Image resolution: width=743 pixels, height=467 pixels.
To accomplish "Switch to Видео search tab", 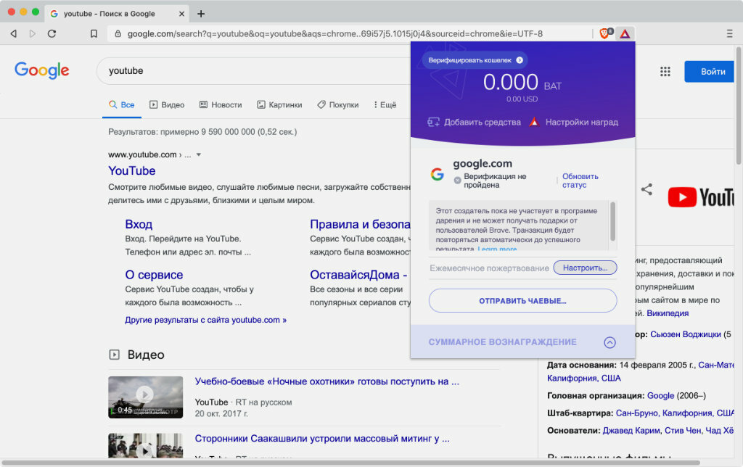I will coord(167,104).
